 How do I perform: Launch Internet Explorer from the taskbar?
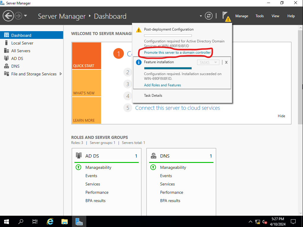(x=50, y=222)
